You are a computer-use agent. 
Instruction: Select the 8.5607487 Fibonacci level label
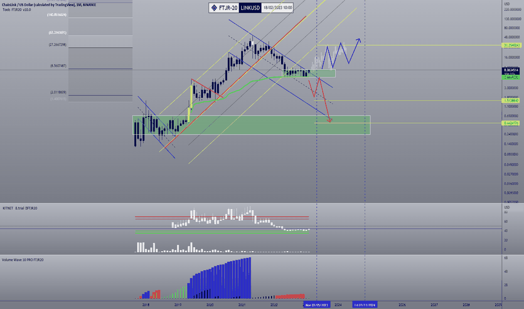click(x=58, y=66)
